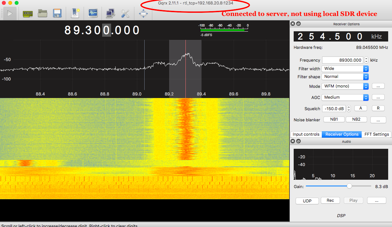The image size is (392, 227).
Task: Click the 89.045500 MHz hardware frequency value
Action: click(372, 47)
